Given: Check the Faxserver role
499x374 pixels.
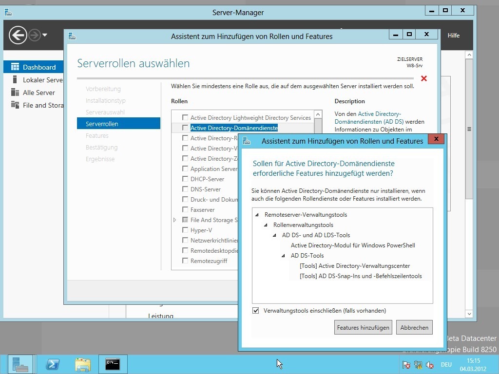Looking at the screenshot, I should (x=185, y=209).
